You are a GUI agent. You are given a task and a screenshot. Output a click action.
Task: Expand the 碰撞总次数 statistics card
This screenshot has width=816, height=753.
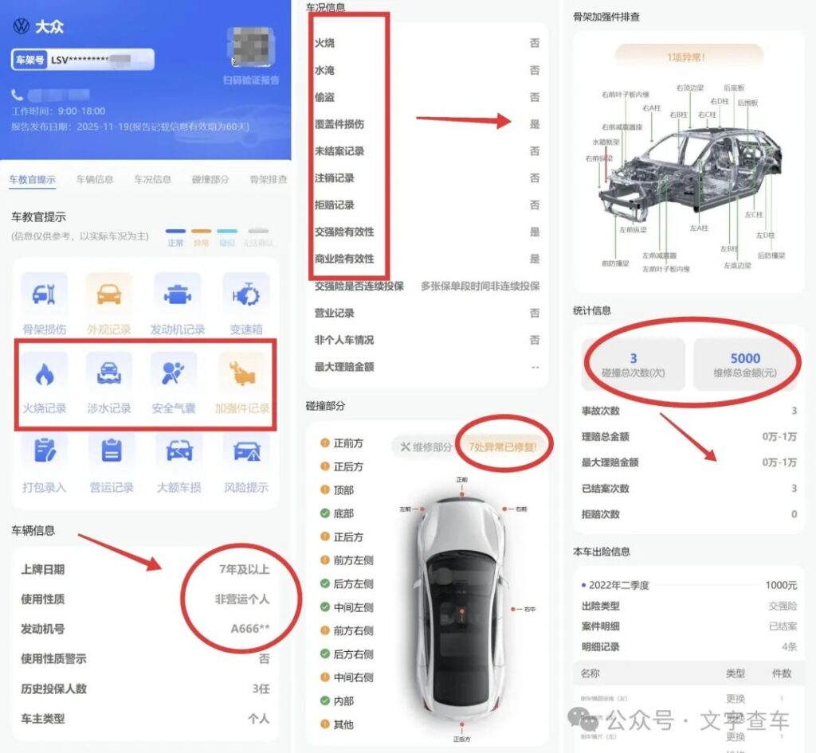coord(634,363)
